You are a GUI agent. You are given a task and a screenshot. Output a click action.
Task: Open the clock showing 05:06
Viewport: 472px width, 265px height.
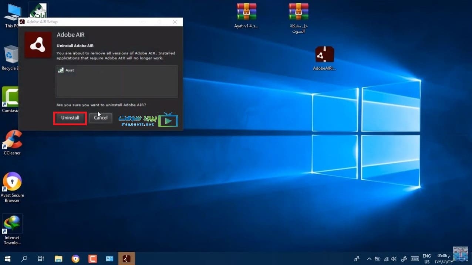tap(444, 259)
